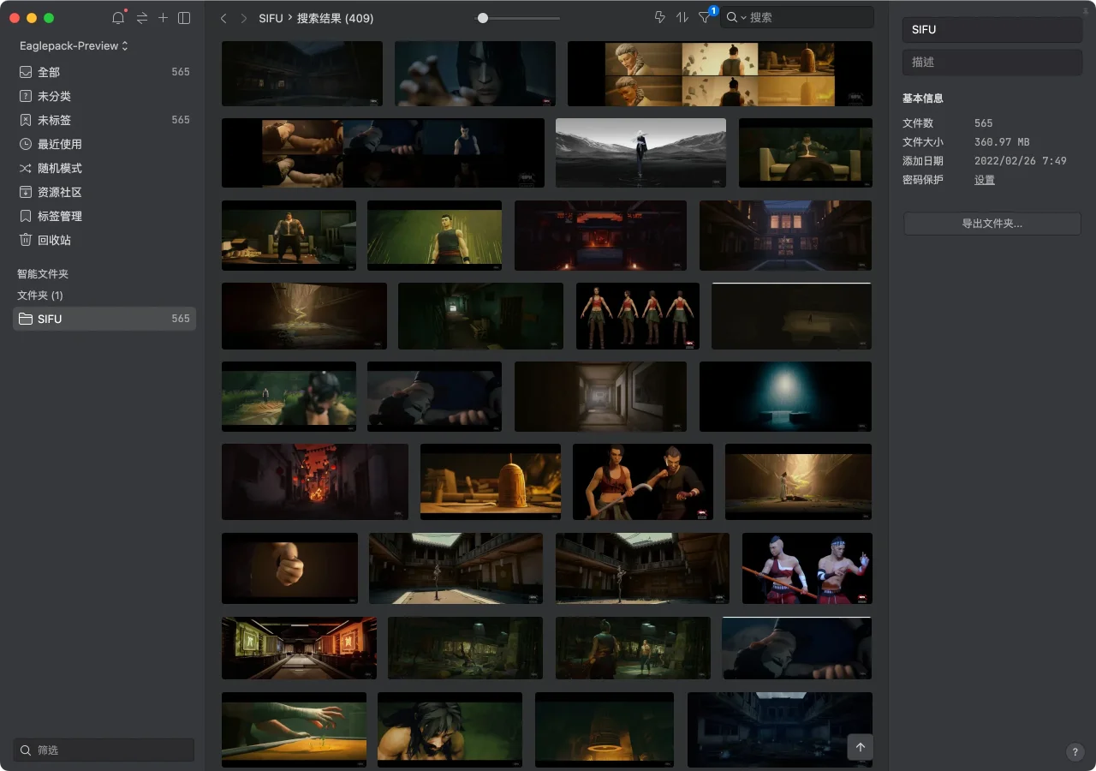This screenshot has width=1096, height=771.
Task: Open the notifications bell
Action: pos(118,18)
